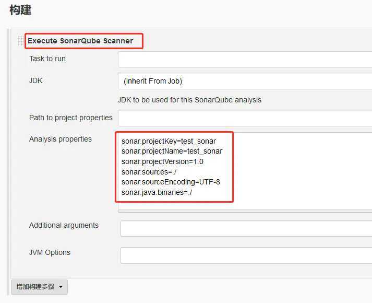Image resolution: width=372 pixels, height=303 pixels.
Task: Click the Analysis properties label
Action: click(60, 139)
